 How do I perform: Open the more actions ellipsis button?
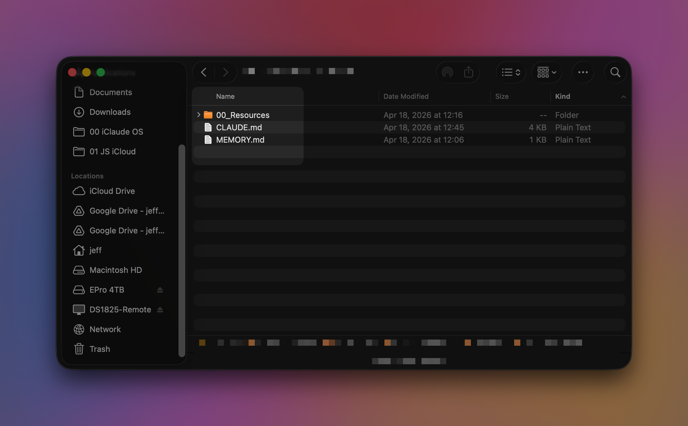583,72
